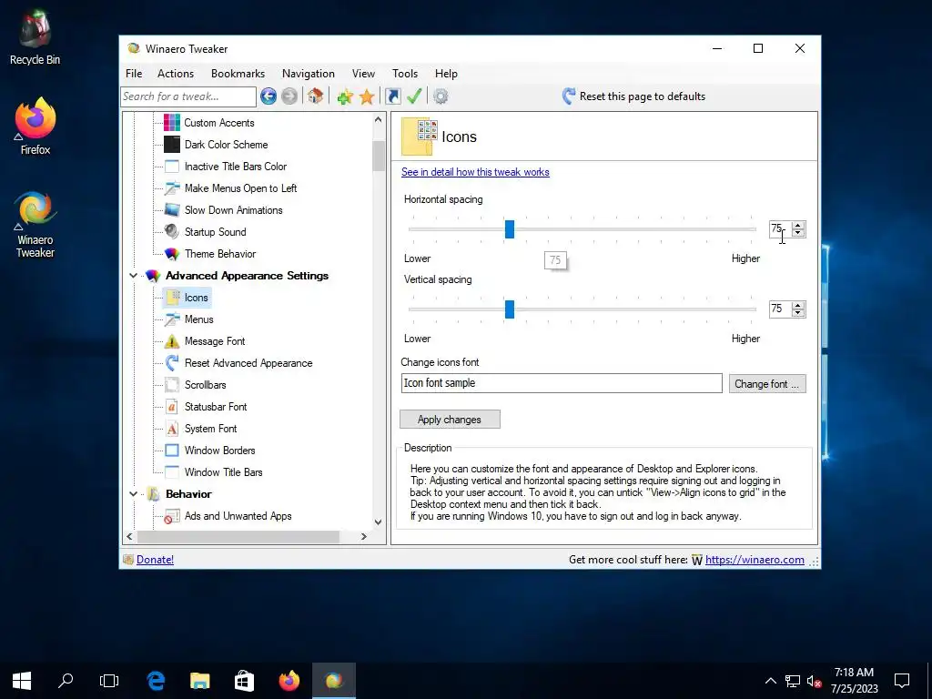This screenshot has height=699, width=932.
Task: Select the Firefox desktop shortcut
Action: (35, 127)
